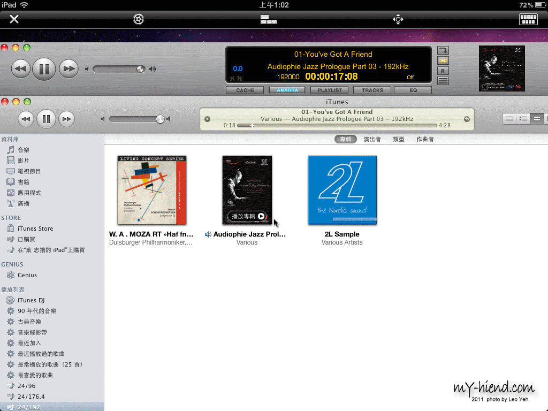The height and width of the screenshot is (411, 548).
Task: Click left arrow in iTunes display
Action: (x=207, y=119)
